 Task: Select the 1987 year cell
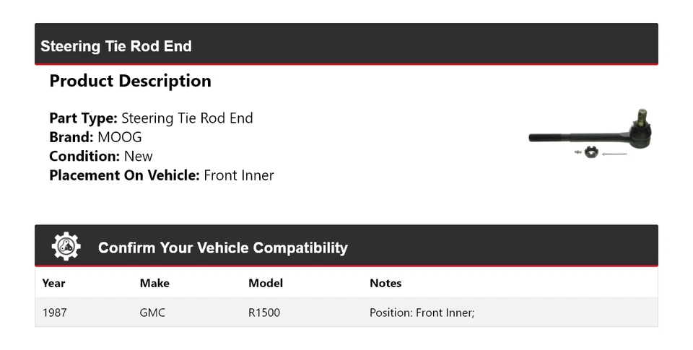(54, 312)
